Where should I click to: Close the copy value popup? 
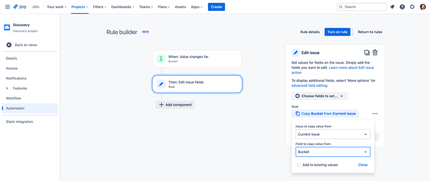coord(362,165)
